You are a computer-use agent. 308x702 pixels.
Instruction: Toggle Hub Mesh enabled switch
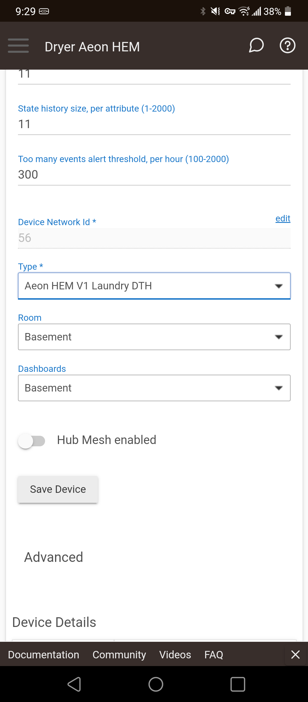point(31,441)
